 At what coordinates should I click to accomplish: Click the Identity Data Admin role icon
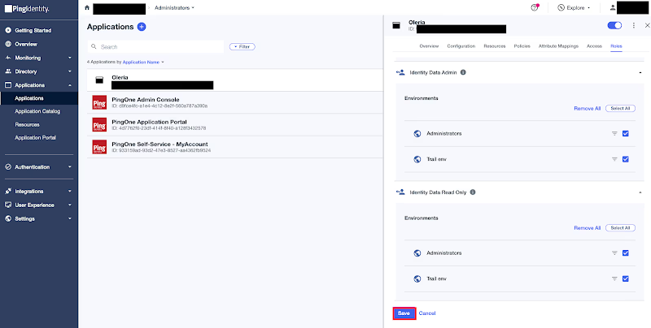coord(400,72)
